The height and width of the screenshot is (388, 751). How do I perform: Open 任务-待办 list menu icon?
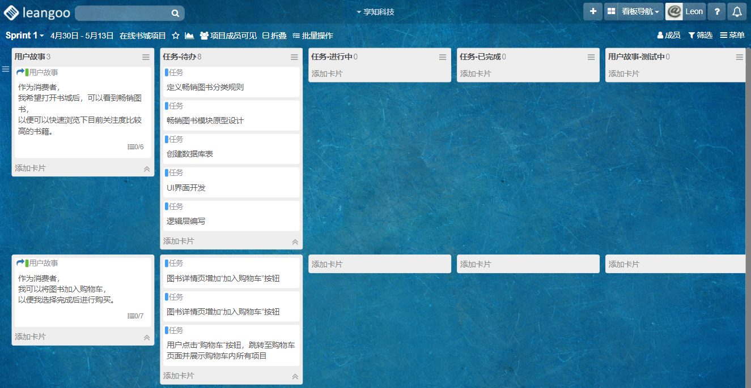[x=294, y=57]
